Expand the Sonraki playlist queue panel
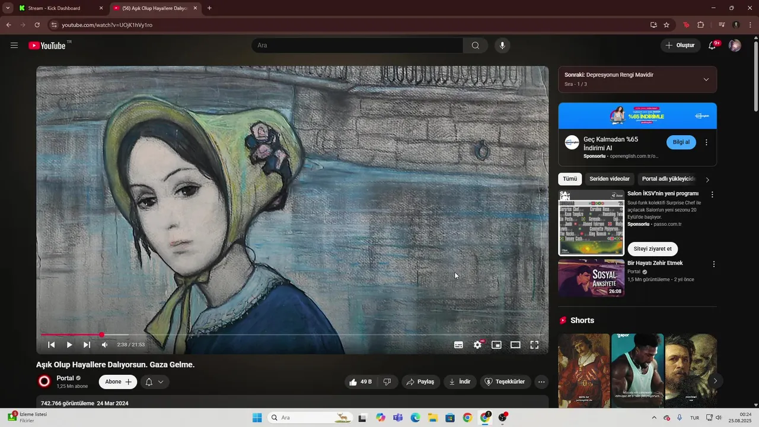Screen dimensions: 759x427 tap(706, 79)
